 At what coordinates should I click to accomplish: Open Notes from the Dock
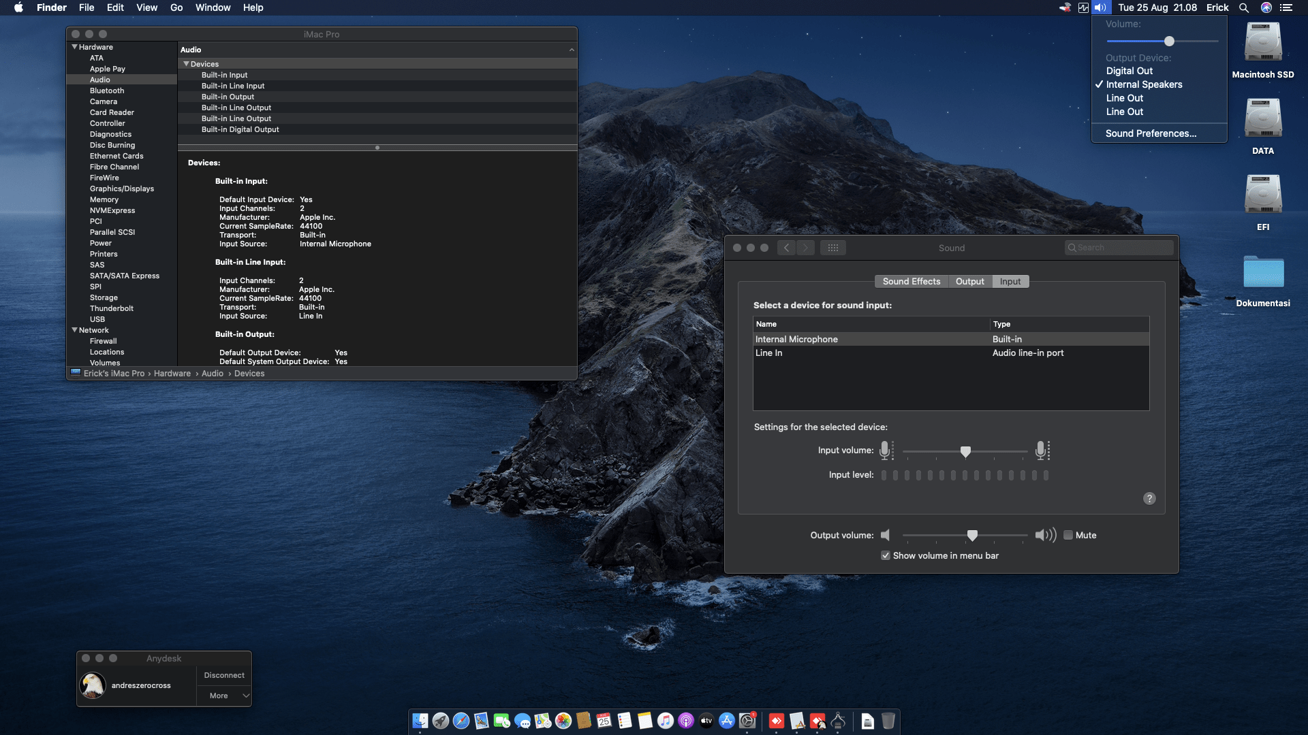pyautogui.click(x=645, y=721)
